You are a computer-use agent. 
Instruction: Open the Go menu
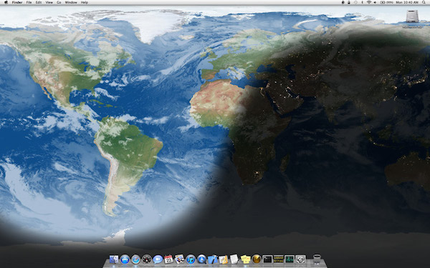point(59,2)
